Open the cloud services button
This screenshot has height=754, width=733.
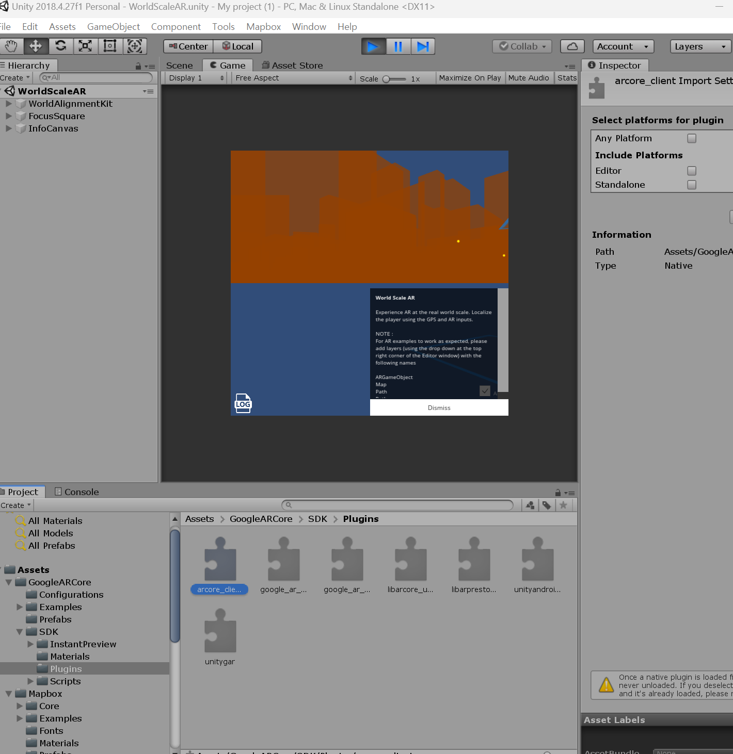pyautogui.click(x=572, y=46)
